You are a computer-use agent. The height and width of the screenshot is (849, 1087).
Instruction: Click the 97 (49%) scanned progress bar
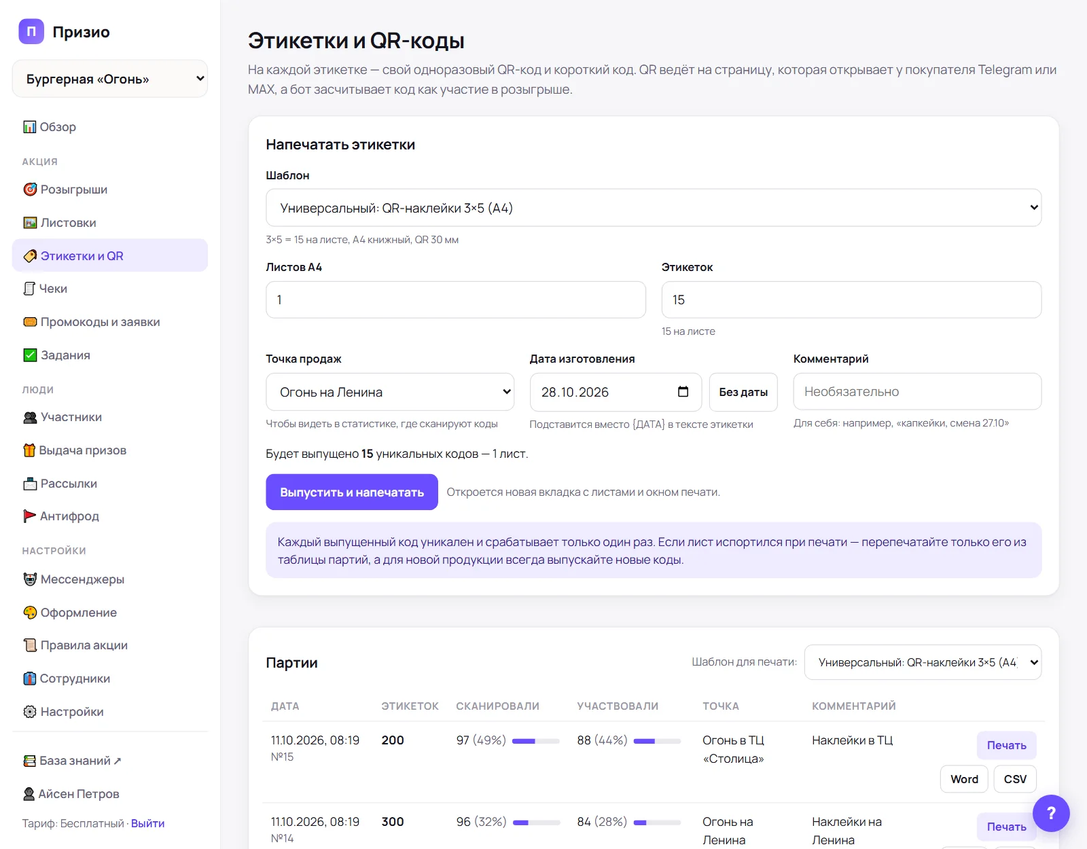(536, 741)
